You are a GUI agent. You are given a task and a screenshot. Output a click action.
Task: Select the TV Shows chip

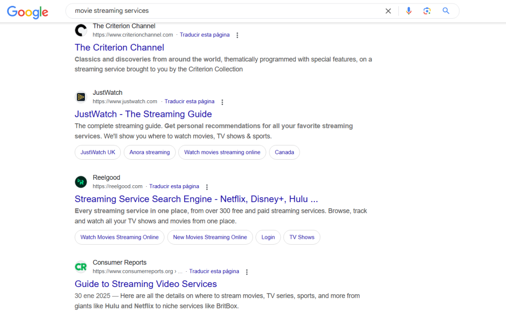click(x=302, y=237)
